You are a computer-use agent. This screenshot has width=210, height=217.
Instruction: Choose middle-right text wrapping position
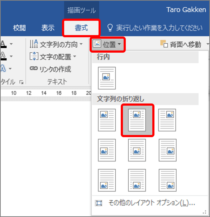167,150
